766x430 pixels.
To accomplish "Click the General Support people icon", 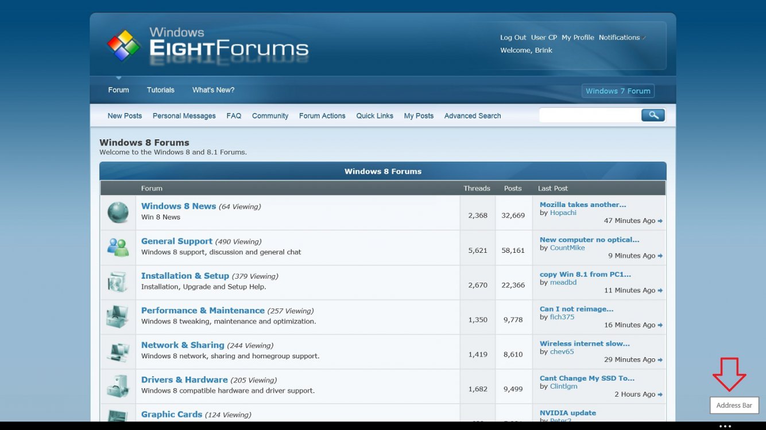I will (118, 247).
